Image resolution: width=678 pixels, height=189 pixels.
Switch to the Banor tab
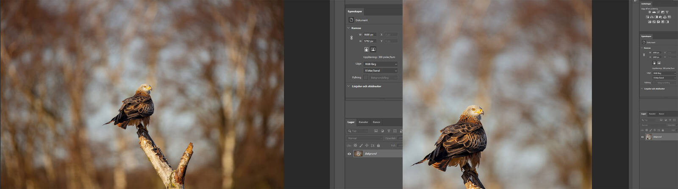(x=376, y=122)
